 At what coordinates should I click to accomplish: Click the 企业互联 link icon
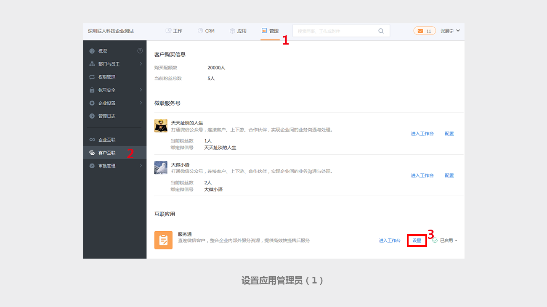point(92,140)
